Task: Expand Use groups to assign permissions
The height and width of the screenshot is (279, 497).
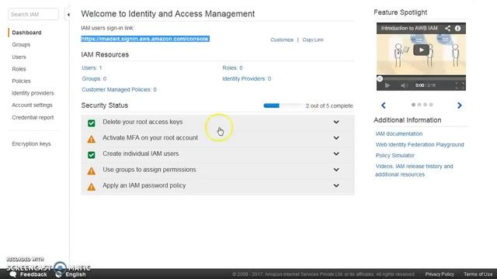Action: point(336,170)
